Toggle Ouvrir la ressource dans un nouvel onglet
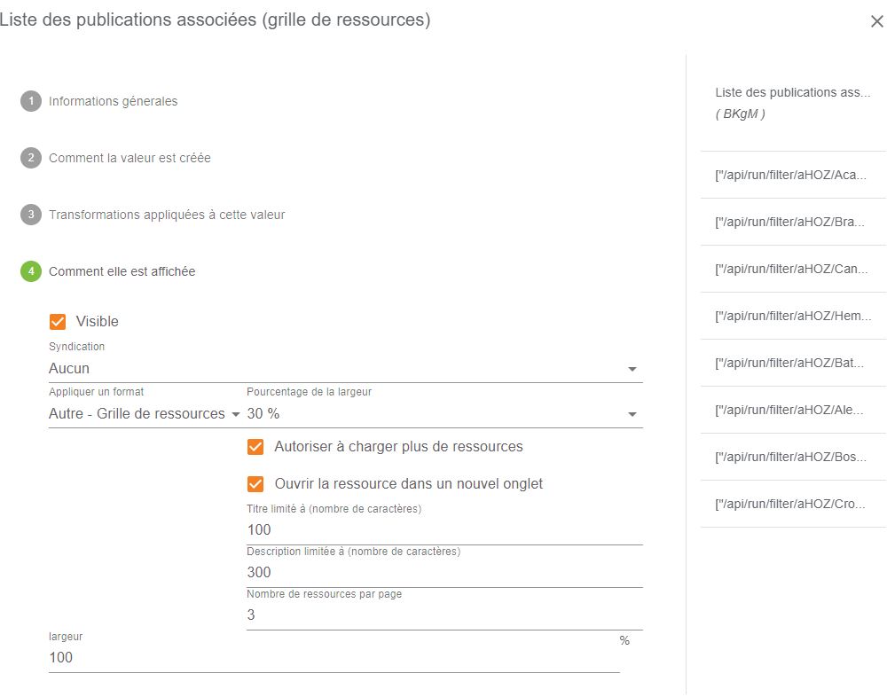Viewport: 895px width, 697px height. (x=255, y=484)
